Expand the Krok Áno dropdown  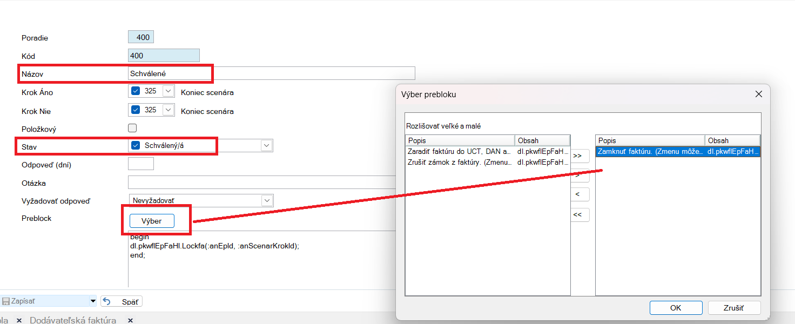[168, 91]
